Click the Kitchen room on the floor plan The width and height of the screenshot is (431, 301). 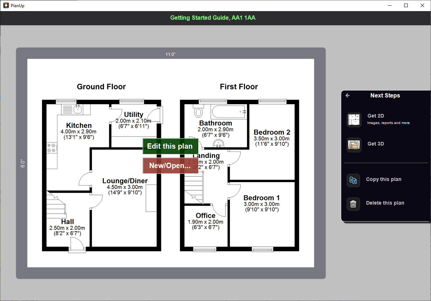(x=79, y=125)
